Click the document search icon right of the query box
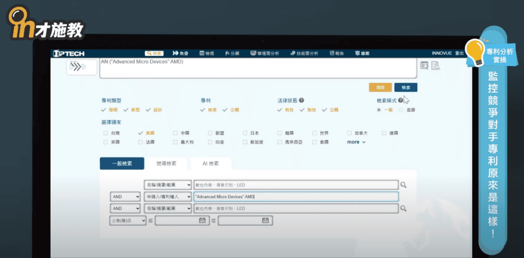 [435, 65]
